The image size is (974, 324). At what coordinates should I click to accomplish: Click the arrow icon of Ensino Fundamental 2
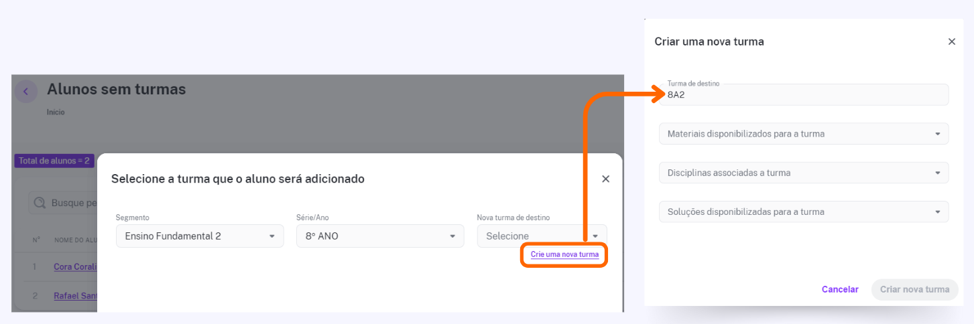pos(271,236)
